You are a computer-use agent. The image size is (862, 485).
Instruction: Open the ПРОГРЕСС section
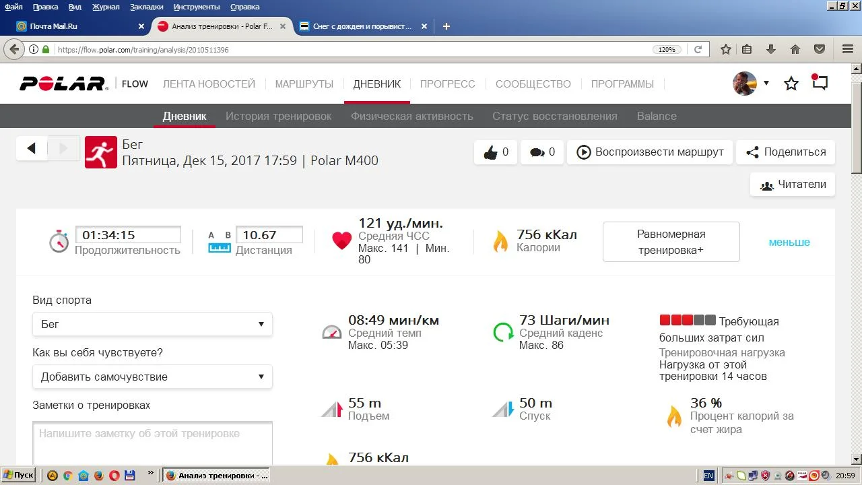(447, 84)
